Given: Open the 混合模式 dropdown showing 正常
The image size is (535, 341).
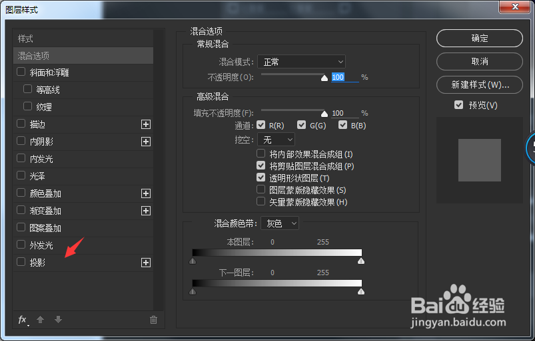Looking at the screenshot, I should coord(301,62).
